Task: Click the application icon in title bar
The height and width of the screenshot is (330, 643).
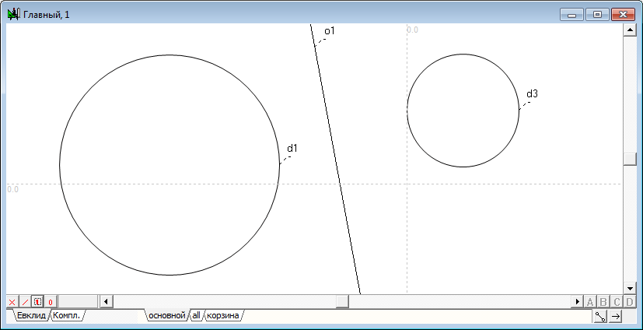Action: pyautogui.click(x=14, y=15)
